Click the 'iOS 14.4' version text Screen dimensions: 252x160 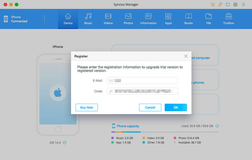tap(55, 142)
